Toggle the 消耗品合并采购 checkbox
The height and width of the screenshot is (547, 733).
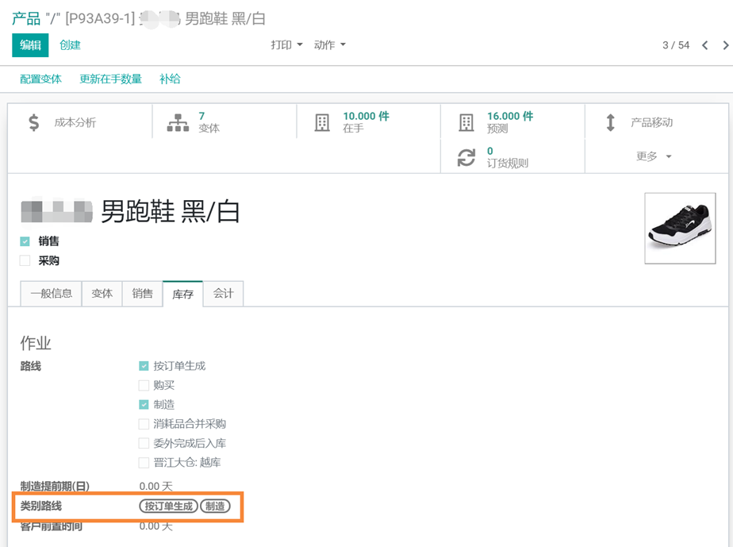coord(144,424)
